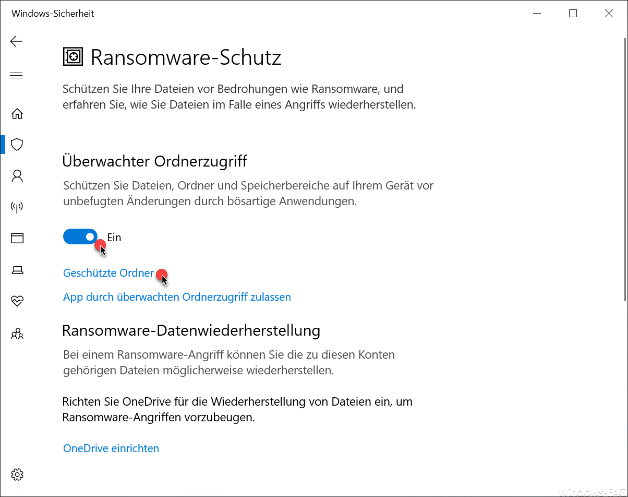Click App durch überwachten Ordnerzugriff zulassen

pyautogui.click(x=177, y=297)
